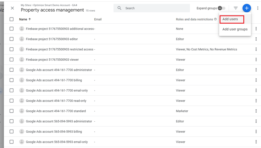Open the top-right more options menu

pos(257,8)
